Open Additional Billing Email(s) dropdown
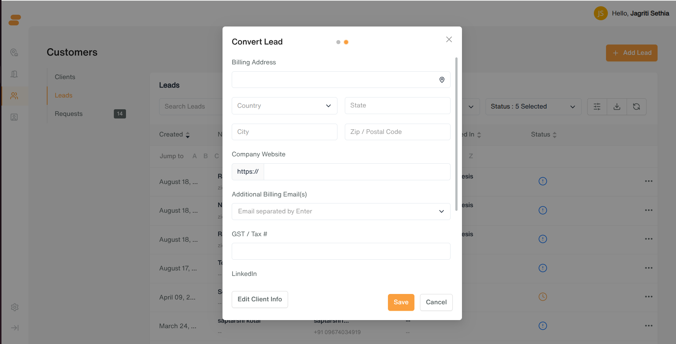This screenshot has width=676, height=344. tap(341, 212)
